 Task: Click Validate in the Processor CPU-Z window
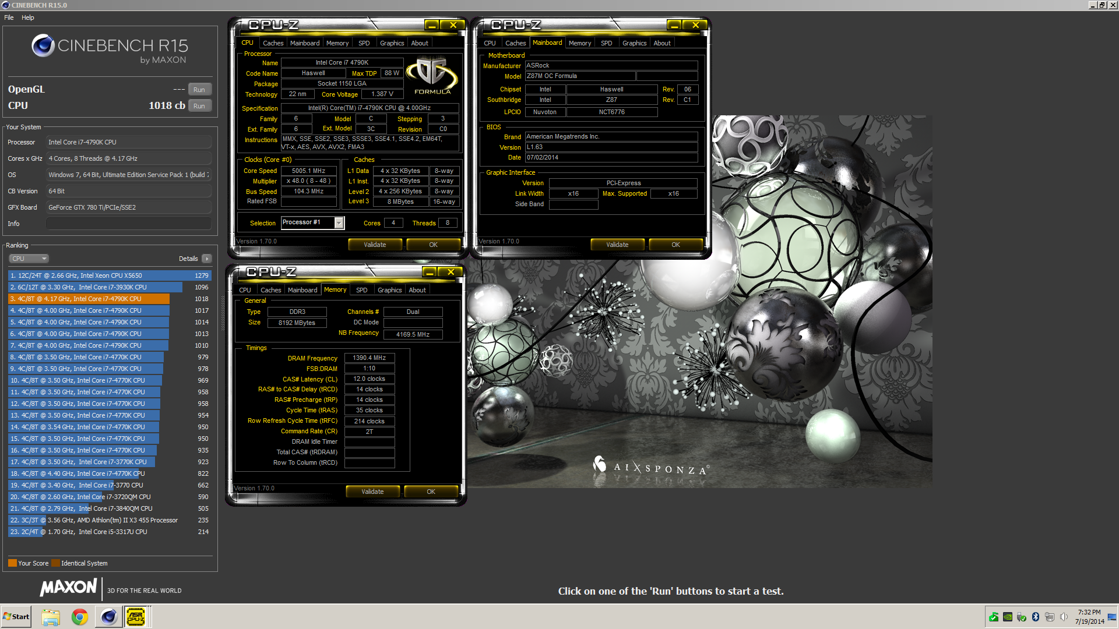click(x=375, y=245)
